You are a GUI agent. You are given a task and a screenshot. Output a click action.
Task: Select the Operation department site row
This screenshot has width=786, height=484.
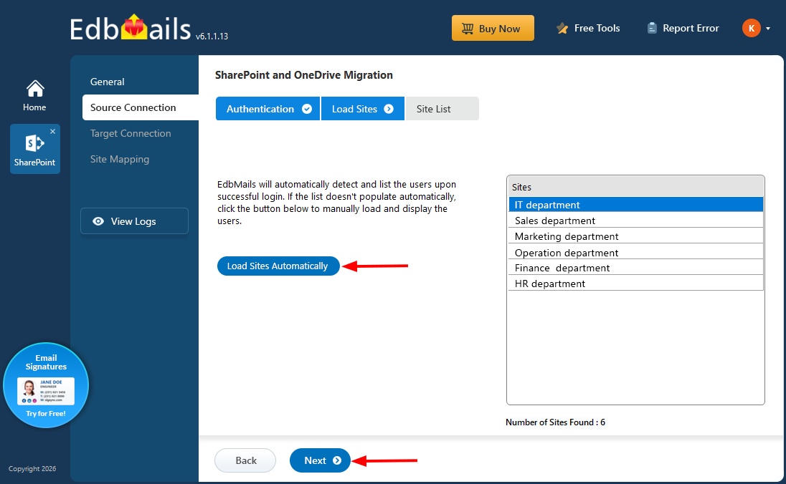click(635, 252)
